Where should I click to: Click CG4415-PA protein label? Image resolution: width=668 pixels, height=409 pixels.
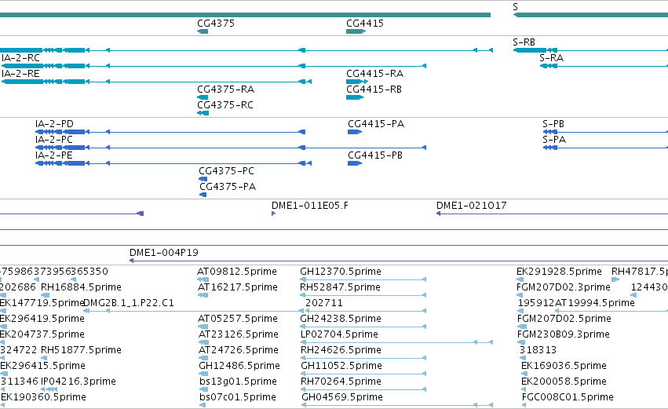(376, 124)
